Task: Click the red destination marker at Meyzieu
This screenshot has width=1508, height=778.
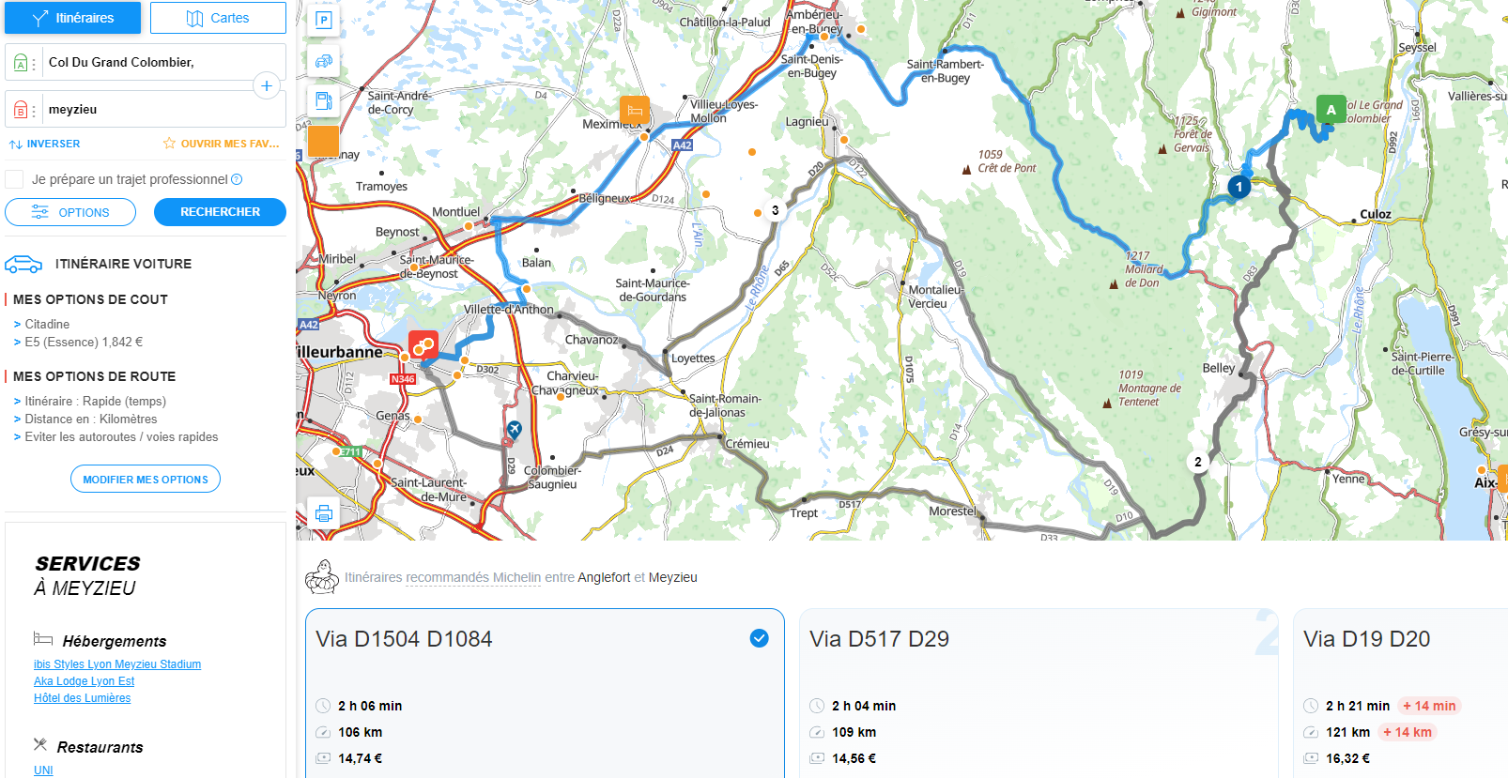Action: (x=423, y=345)
